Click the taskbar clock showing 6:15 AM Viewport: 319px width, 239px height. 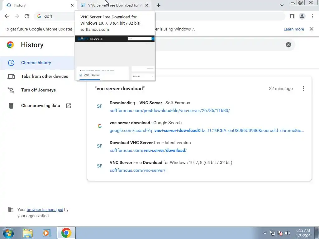tap(303, 233)
